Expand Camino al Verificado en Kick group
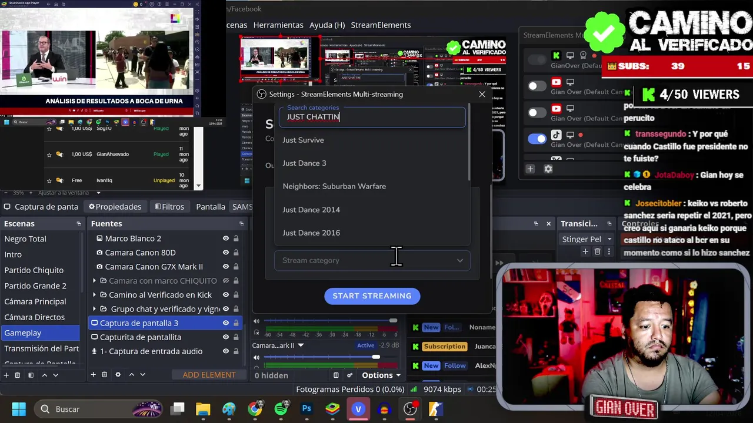753x423 pixels. pyautogui.click(x=94, y=295)
